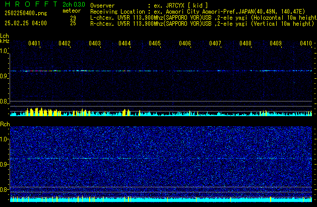Select the 0410 time marker
The width and height of the screenshot is (317, 207).
pos(306,43)
